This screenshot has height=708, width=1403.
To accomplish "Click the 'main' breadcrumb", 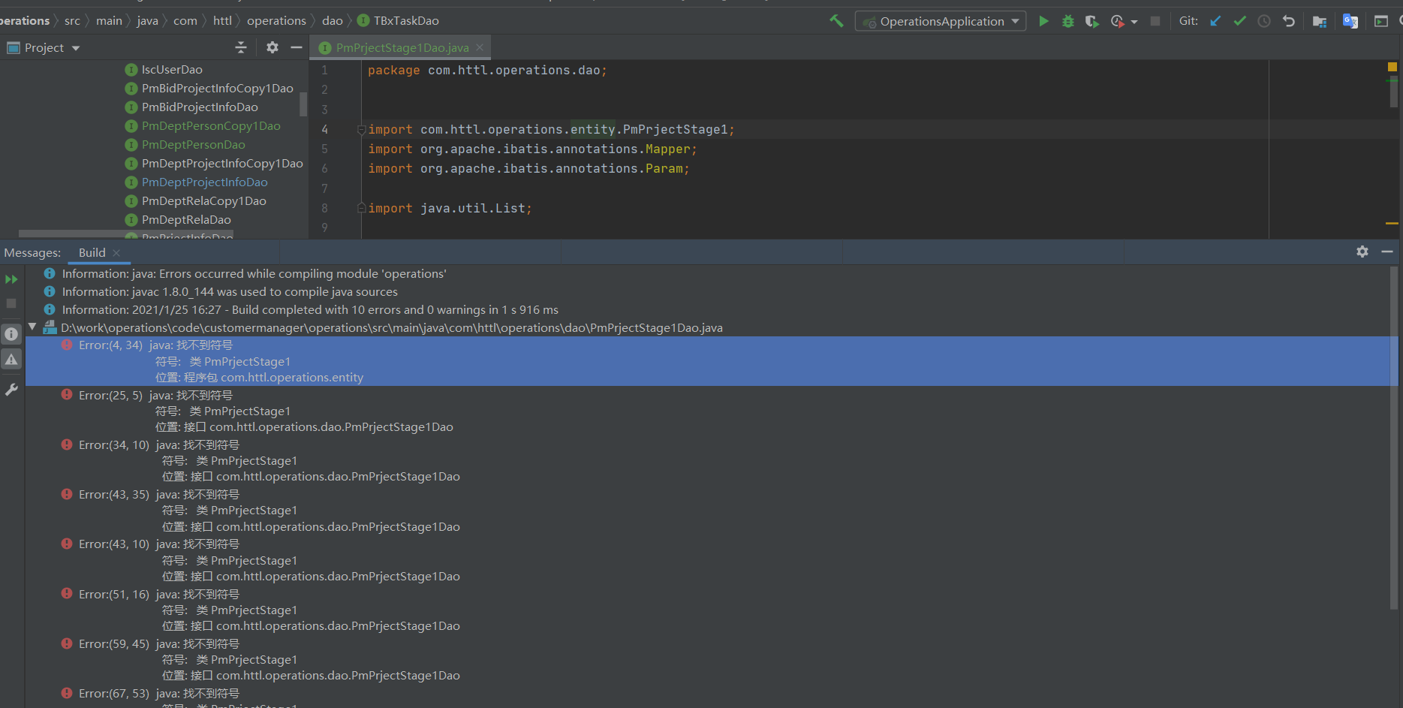I will pos(109,21).
